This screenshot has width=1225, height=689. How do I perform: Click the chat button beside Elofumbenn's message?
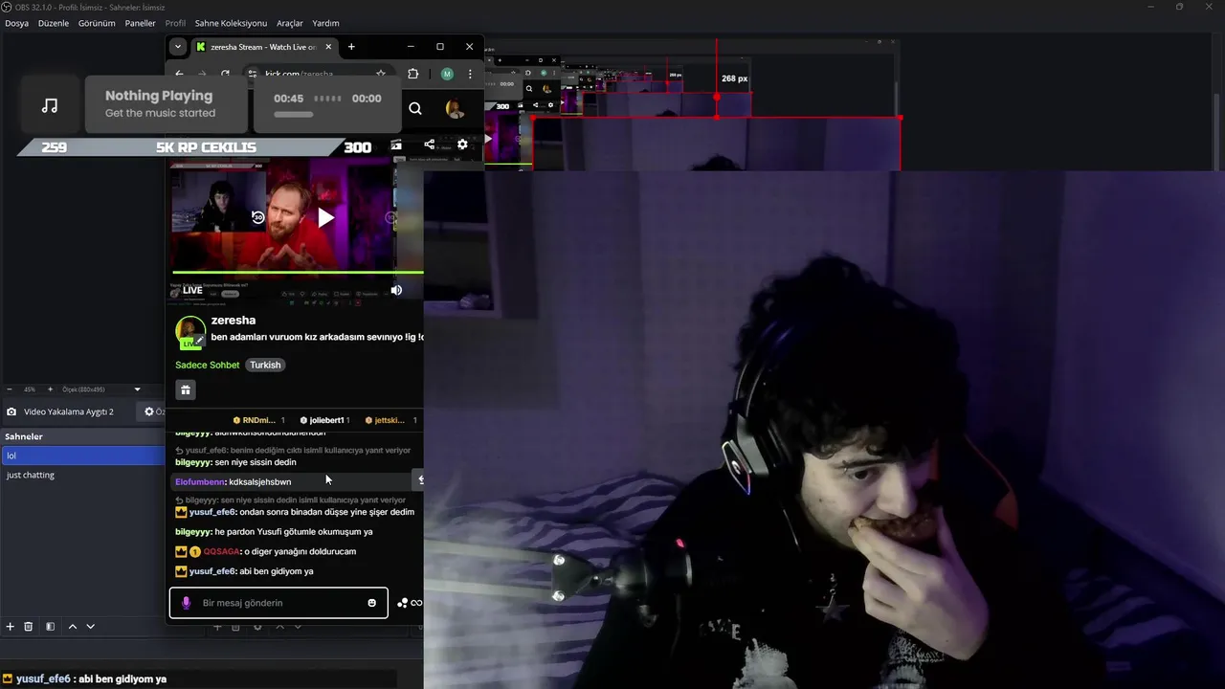419,479
